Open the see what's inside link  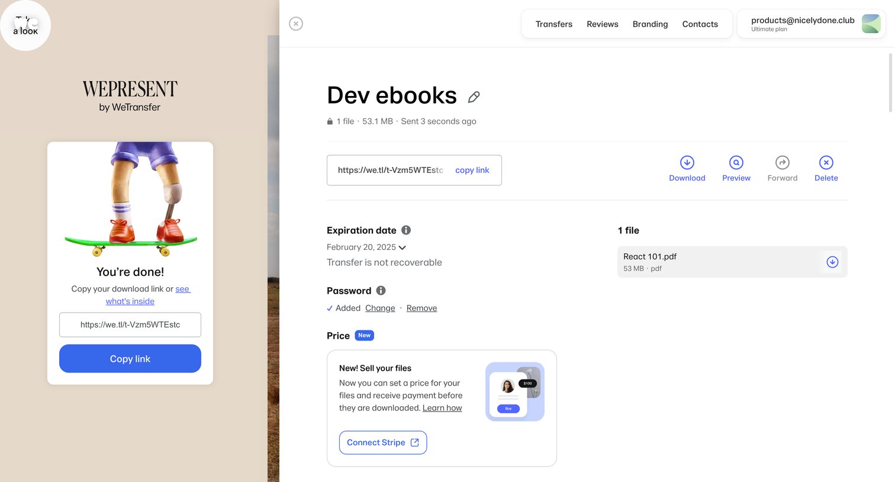[x=148, y=295]
